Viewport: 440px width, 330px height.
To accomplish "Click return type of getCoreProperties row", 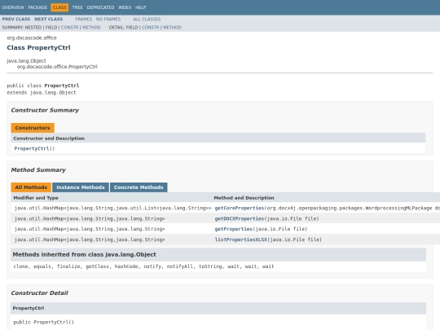I will pyautogui.click(x=112, y=208).
